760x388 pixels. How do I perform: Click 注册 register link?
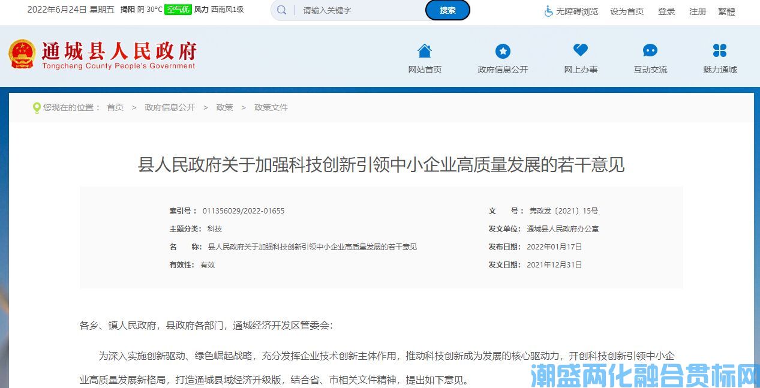coord(698,11)
